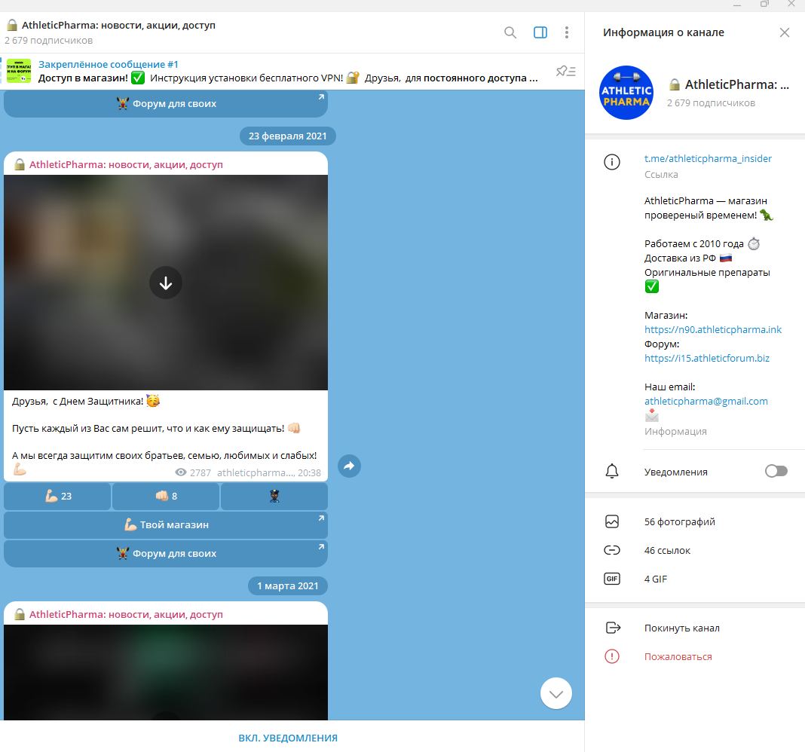Open the 4 GIF shared media section
This screenshot has height=752, width=805.
click(x=656, y=579)
